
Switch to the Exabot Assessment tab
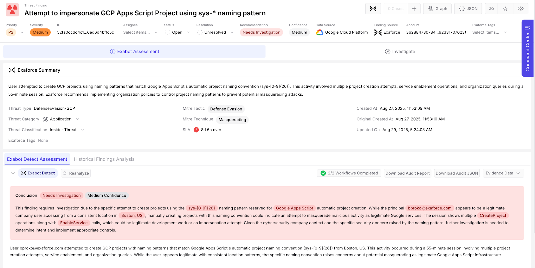coord(134,52)
